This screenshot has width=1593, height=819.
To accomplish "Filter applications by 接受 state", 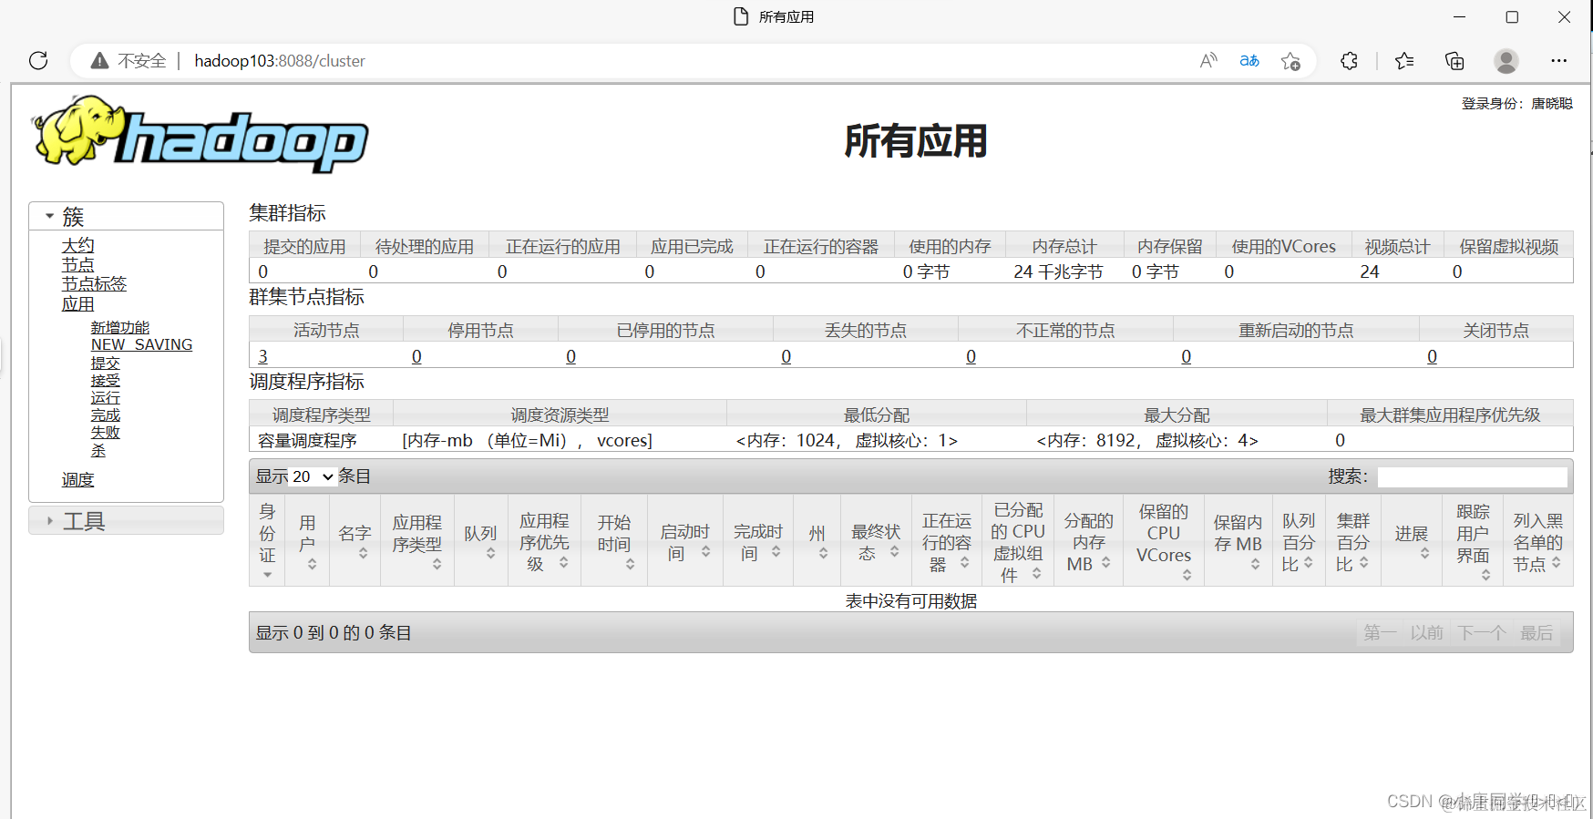I will coord(105,380).
